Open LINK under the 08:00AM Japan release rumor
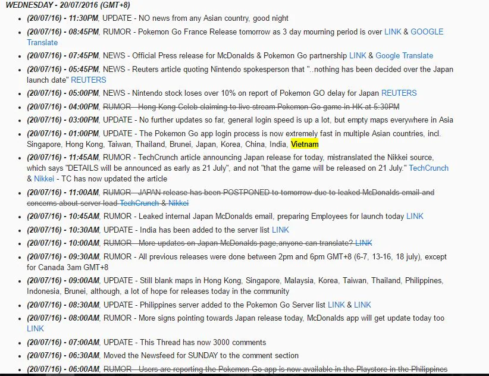 click(x=35, y=328)
